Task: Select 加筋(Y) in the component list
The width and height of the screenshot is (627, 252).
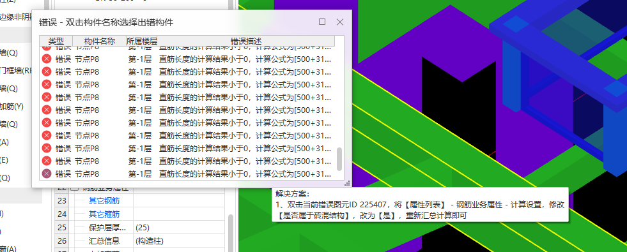Action: tap(12, 107)
